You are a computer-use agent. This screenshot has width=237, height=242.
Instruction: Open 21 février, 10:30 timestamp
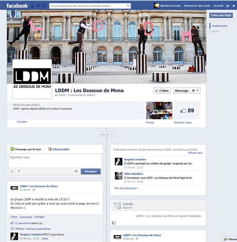(134, 182)
